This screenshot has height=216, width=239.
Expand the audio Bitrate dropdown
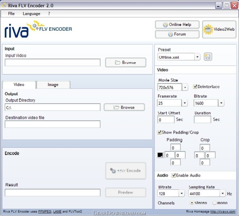coord(182,194)
